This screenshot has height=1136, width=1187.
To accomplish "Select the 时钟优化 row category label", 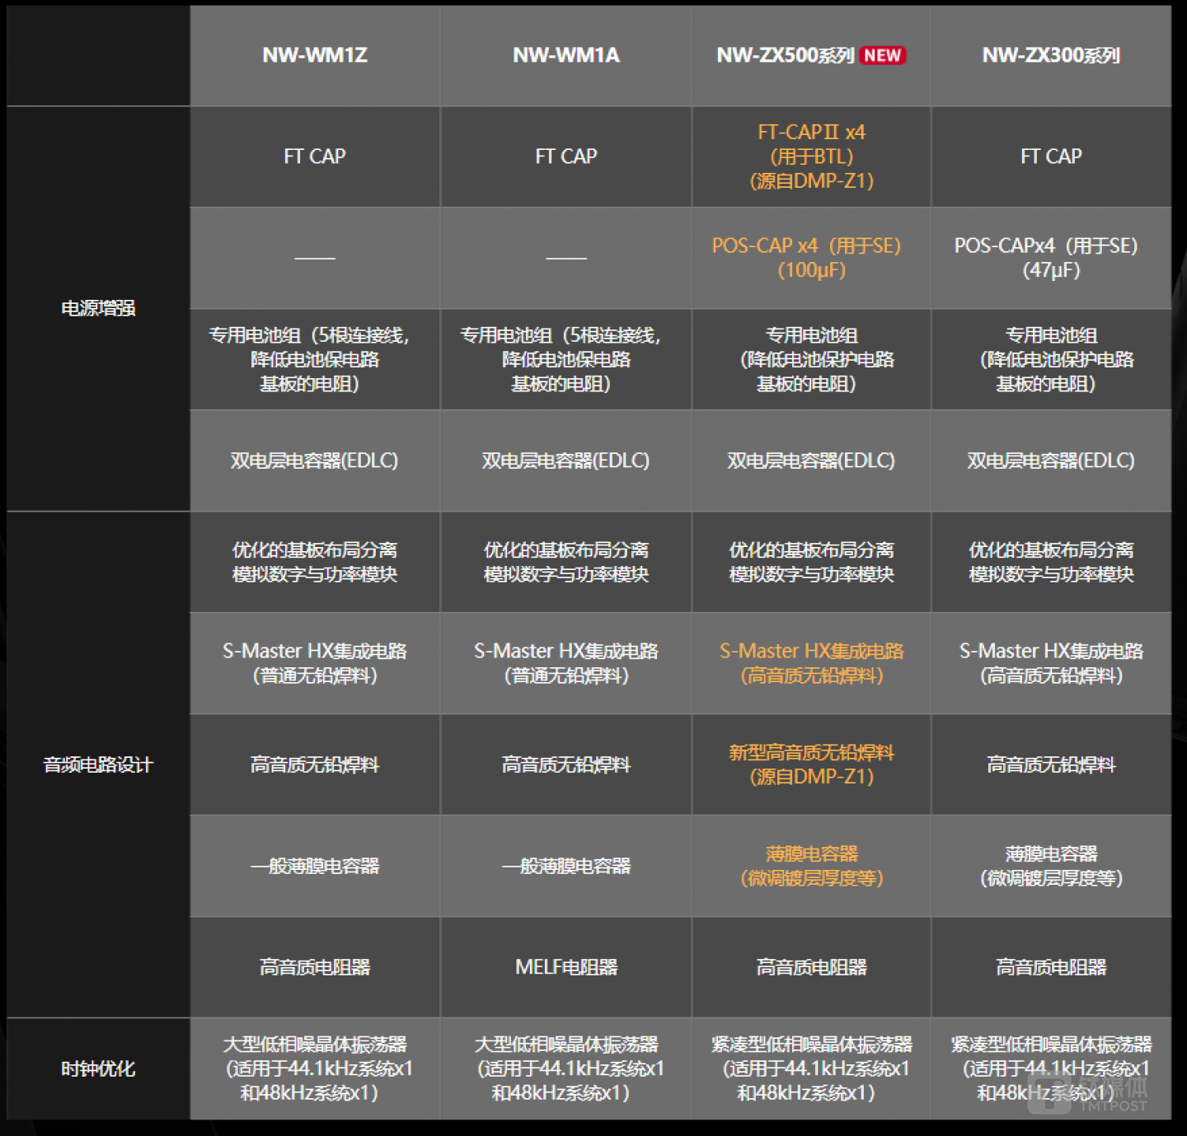I will click(x=98, y=1068).
